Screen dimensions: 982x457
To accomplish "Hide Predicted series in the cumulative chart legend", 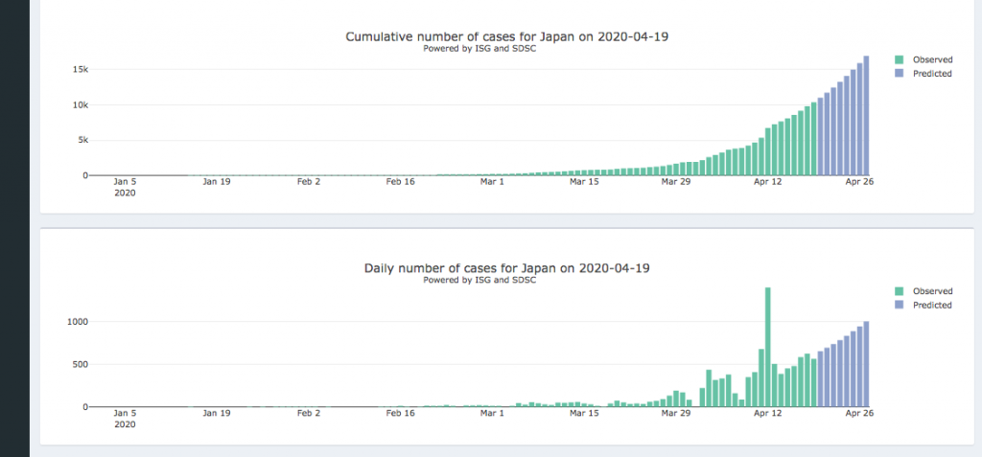I will coord(932,73).
